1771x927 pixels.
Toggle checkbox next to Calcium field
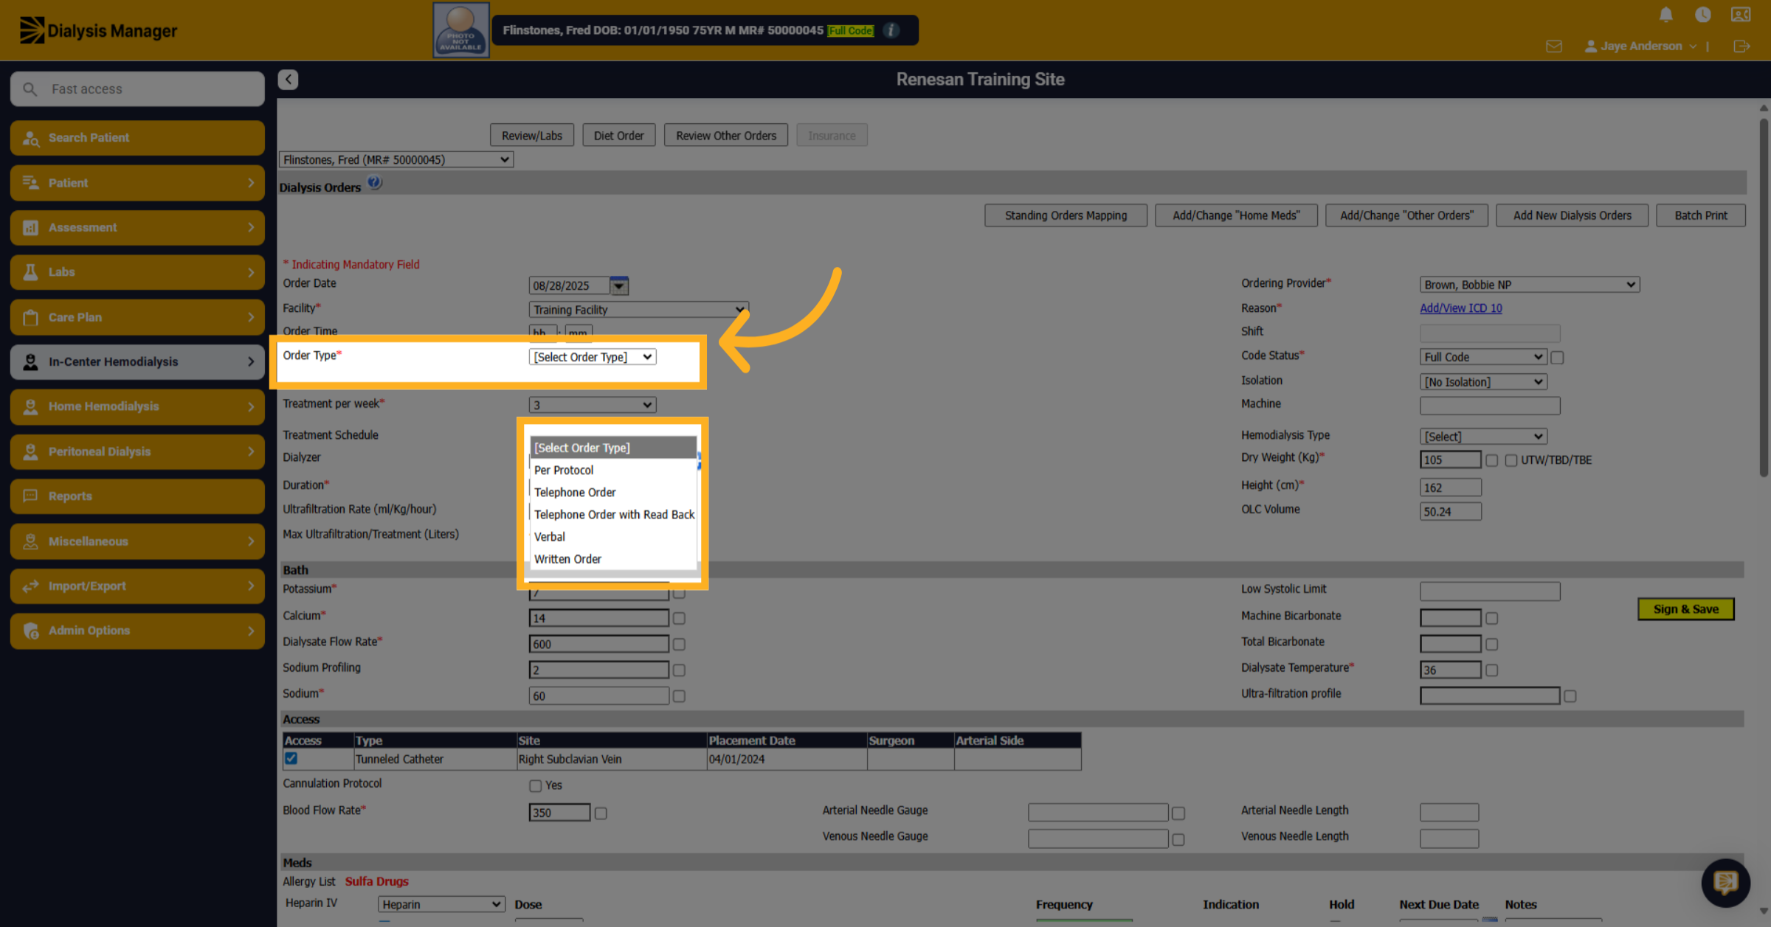coord(679,619)
